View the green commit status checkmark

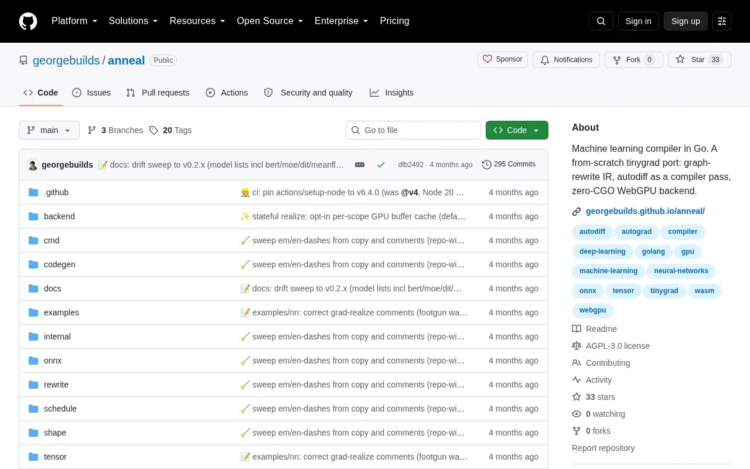[x=381, y=165]
